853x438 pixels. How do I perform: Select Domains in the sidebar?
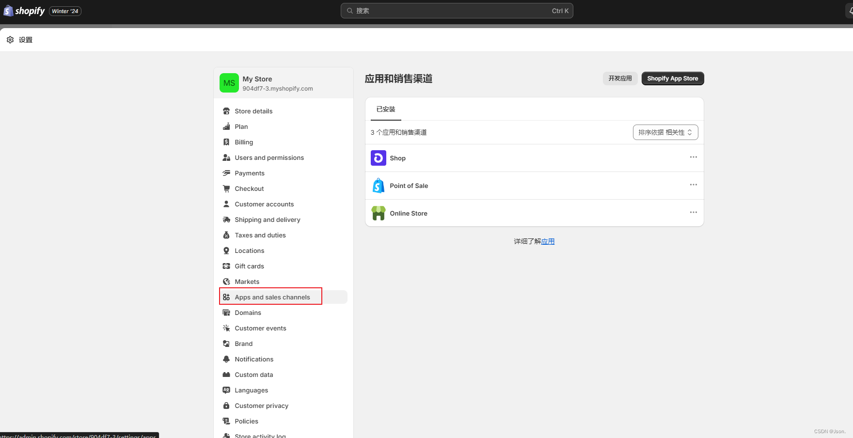pyautogui.click(x=284, y=313)
